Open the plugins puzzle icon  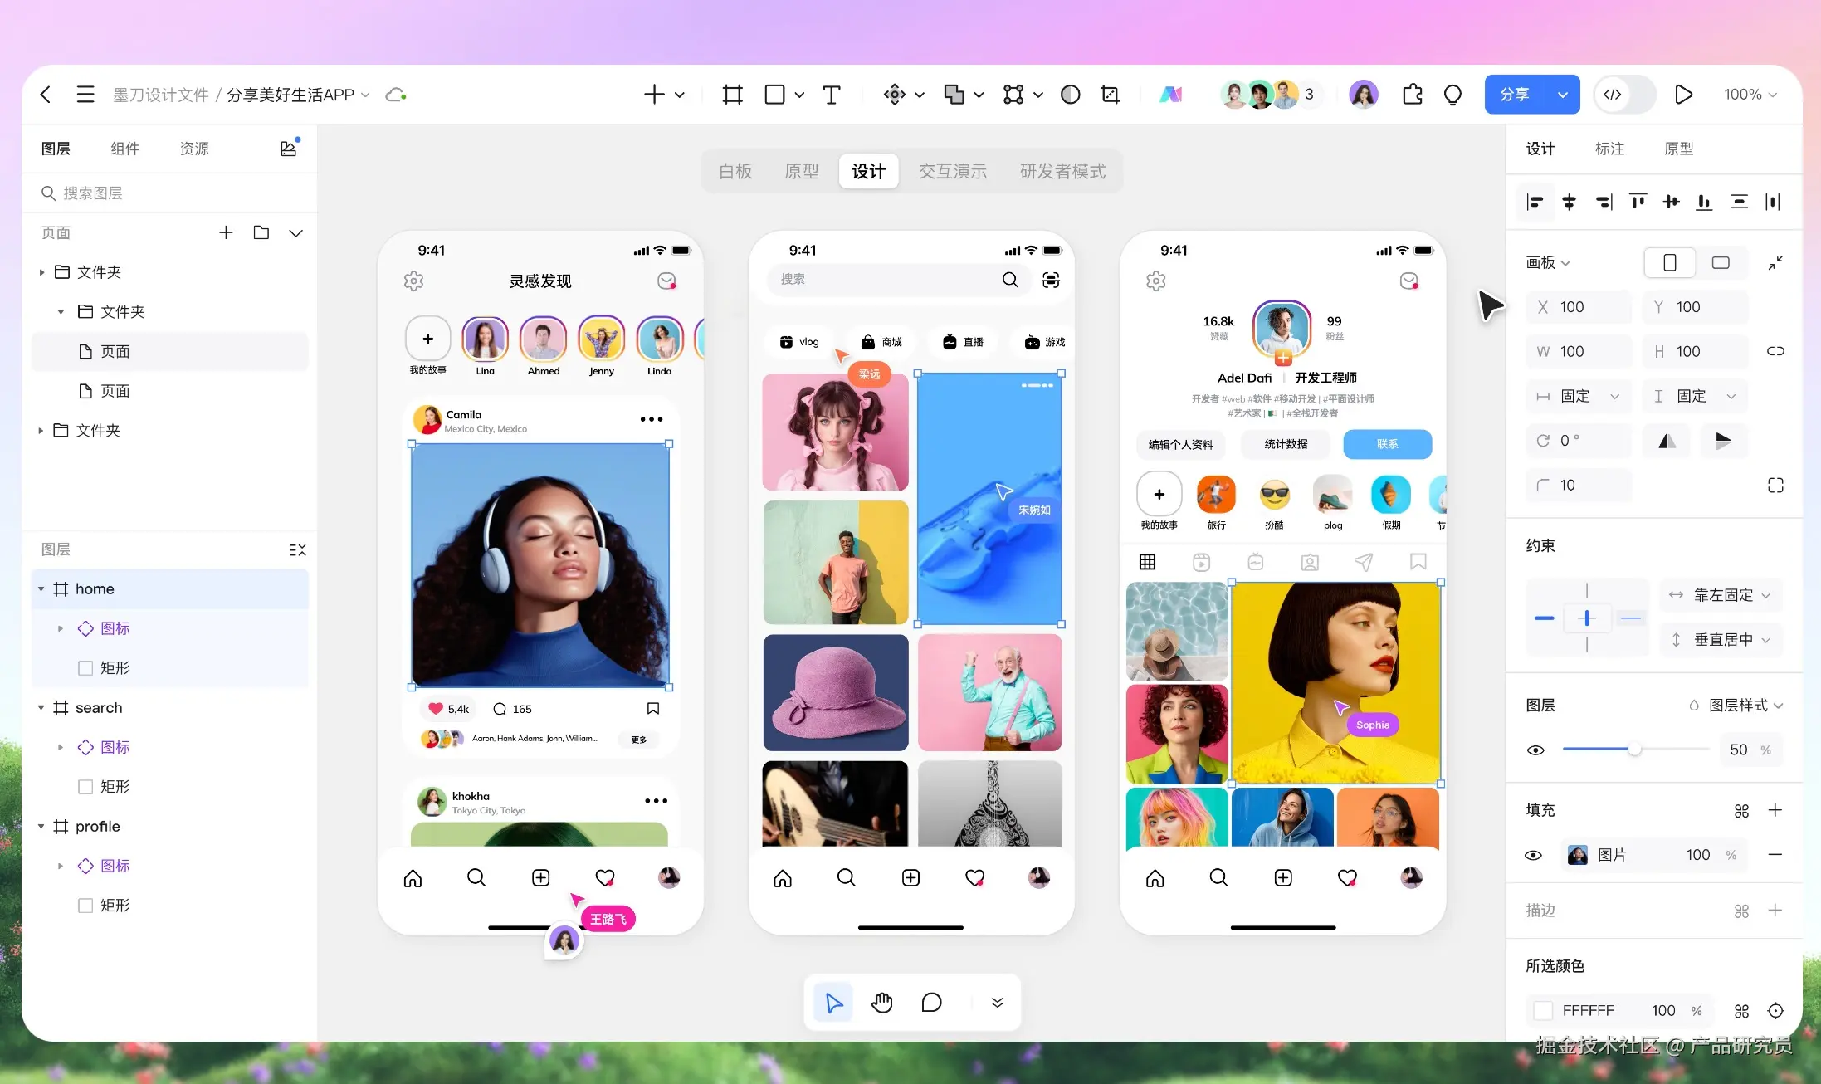click(1412, 95)
